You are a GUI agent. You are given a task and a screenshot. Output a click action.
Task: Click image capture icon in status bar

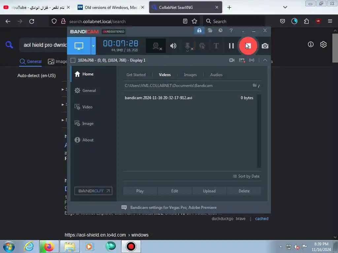pos(242,60)
